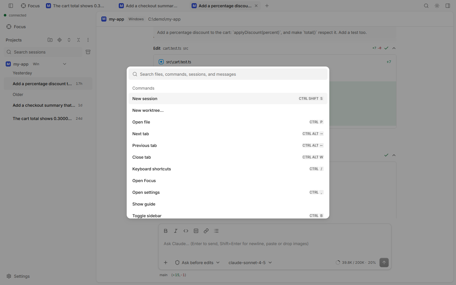Image resolution: width=456 pixels, height=285 pixels.
Task: Select the Open file command
Action: click(x=228, y=122)
